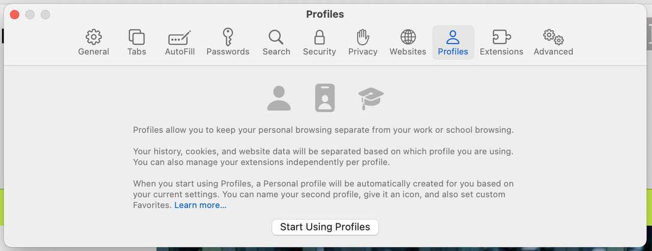Viewport: 652px width, 251px height.
Task: Switch to the Tabs settings pane
Action: [137, 42]
